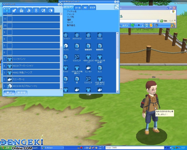Viewport: 187px width, 150px height.
Task: Select the +0014 ゴルフ手袋 clothing item
Action: [100, 59]
